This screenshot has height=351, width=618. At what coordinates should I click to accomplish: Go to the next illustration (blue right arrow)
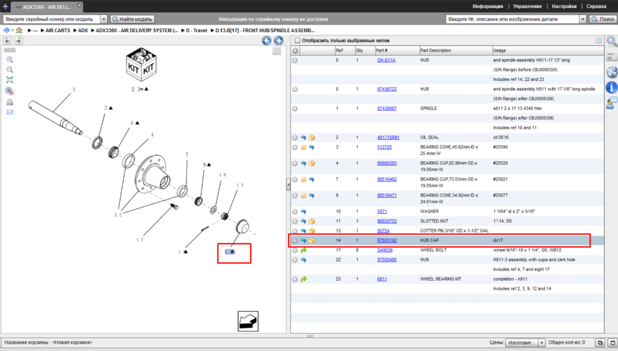[278, 40]
